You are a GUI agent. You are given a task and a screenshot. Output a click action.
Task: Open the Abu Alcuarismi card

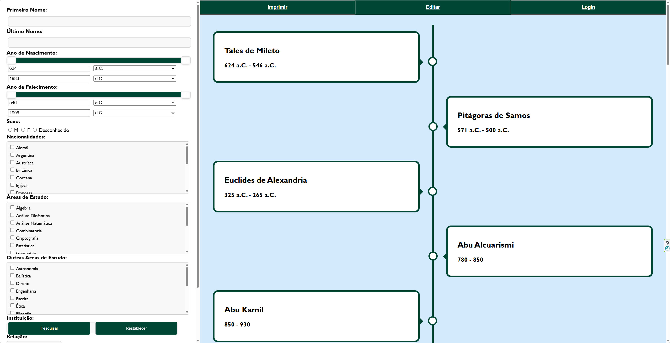549,251
